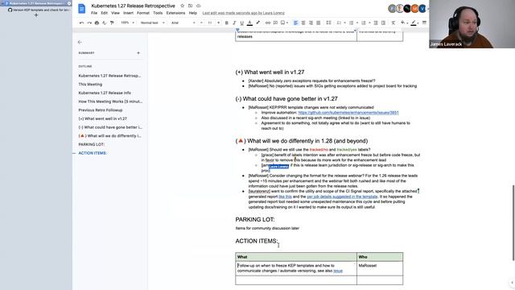Open the View menu
Image resolution: width=515 pixels, height=290 pixels.
coord(115,13)
